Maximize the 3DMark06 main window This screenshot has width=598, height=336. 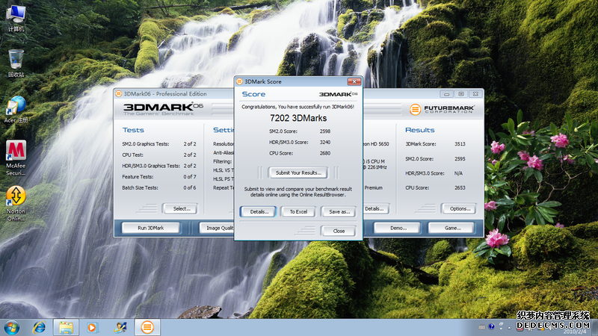[x=460, y=94]
